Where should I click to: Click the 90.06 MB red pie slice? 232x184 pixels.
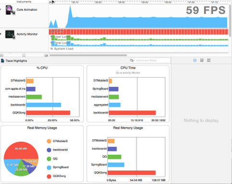pos(21,150)
